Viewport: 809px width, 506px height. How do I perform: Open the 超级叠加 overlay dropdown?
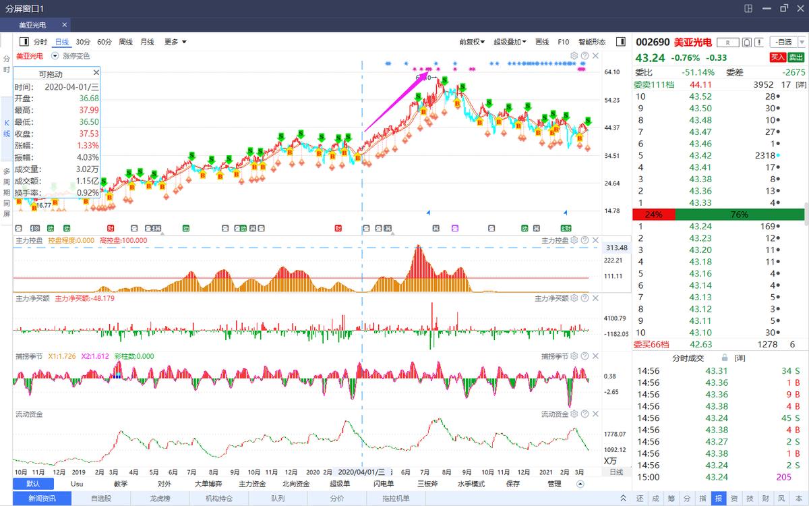click(510, 42)
